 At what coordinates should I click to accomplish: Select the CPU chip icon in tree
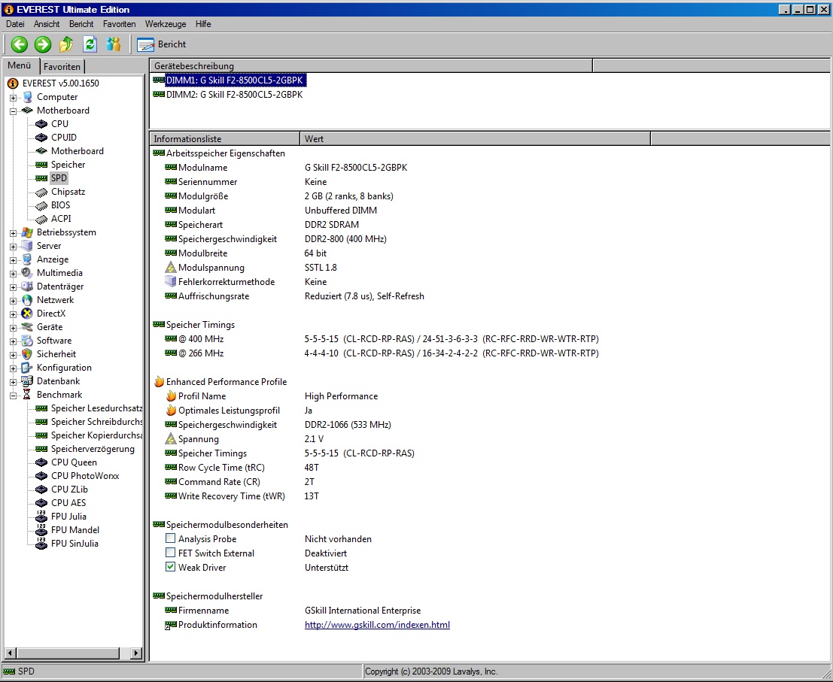pos(41,124)
